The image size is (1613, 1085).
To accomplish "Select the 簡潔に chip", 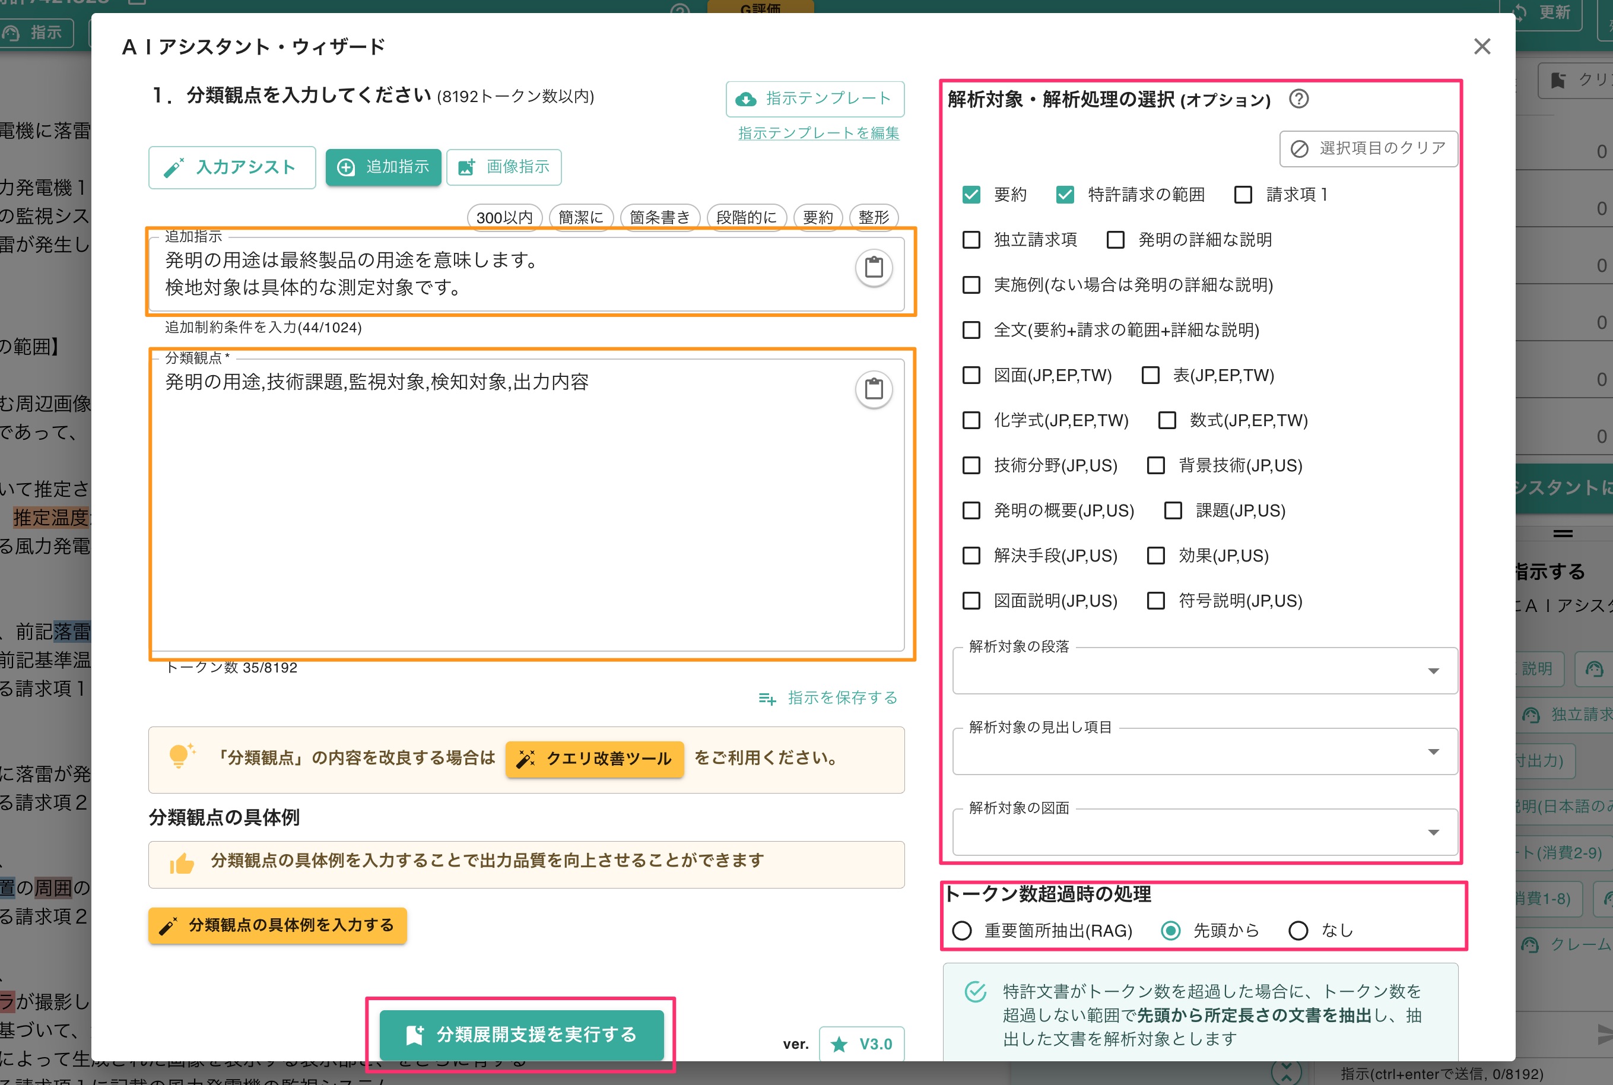I will point(581,217).
